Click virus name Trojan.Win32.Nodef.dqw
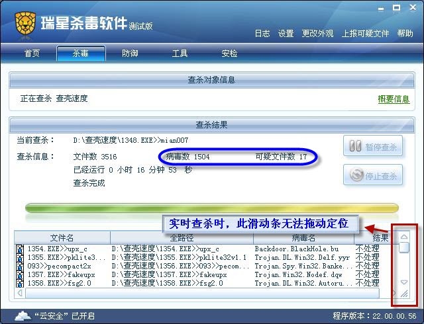The width and height of the screenshot is (424, 324). (x=299, y=275)
